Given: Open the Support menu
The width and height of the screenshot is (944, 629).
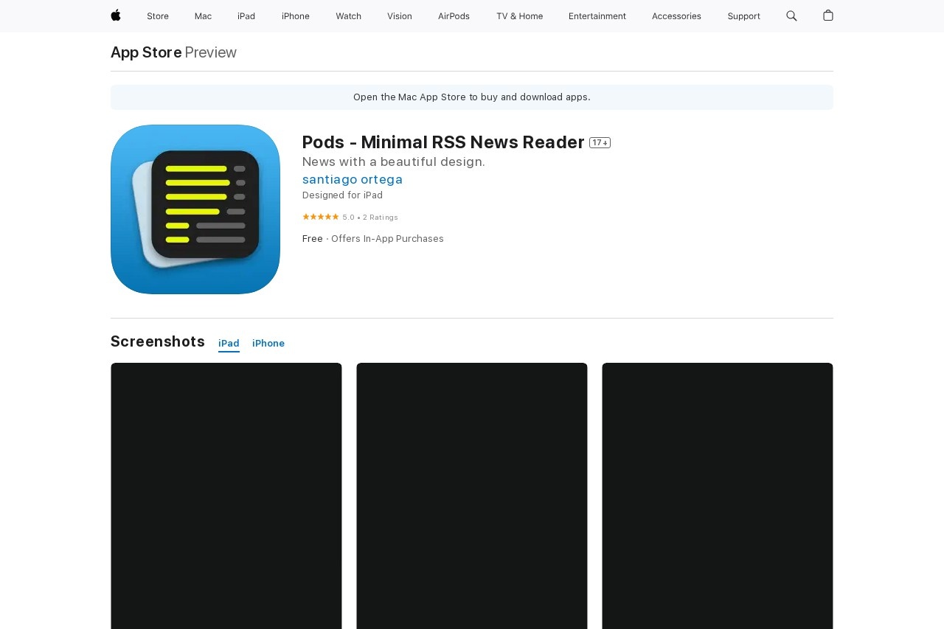Looking at the screenshot, I should (x=743, y=16).
